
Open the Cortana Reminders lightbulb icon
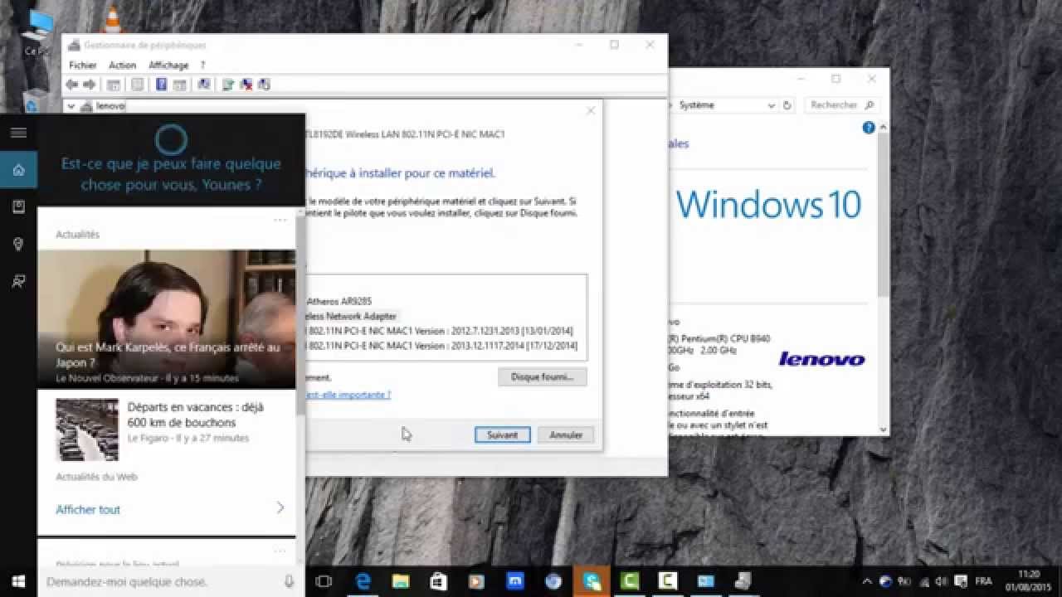click(x=18, y=244)
